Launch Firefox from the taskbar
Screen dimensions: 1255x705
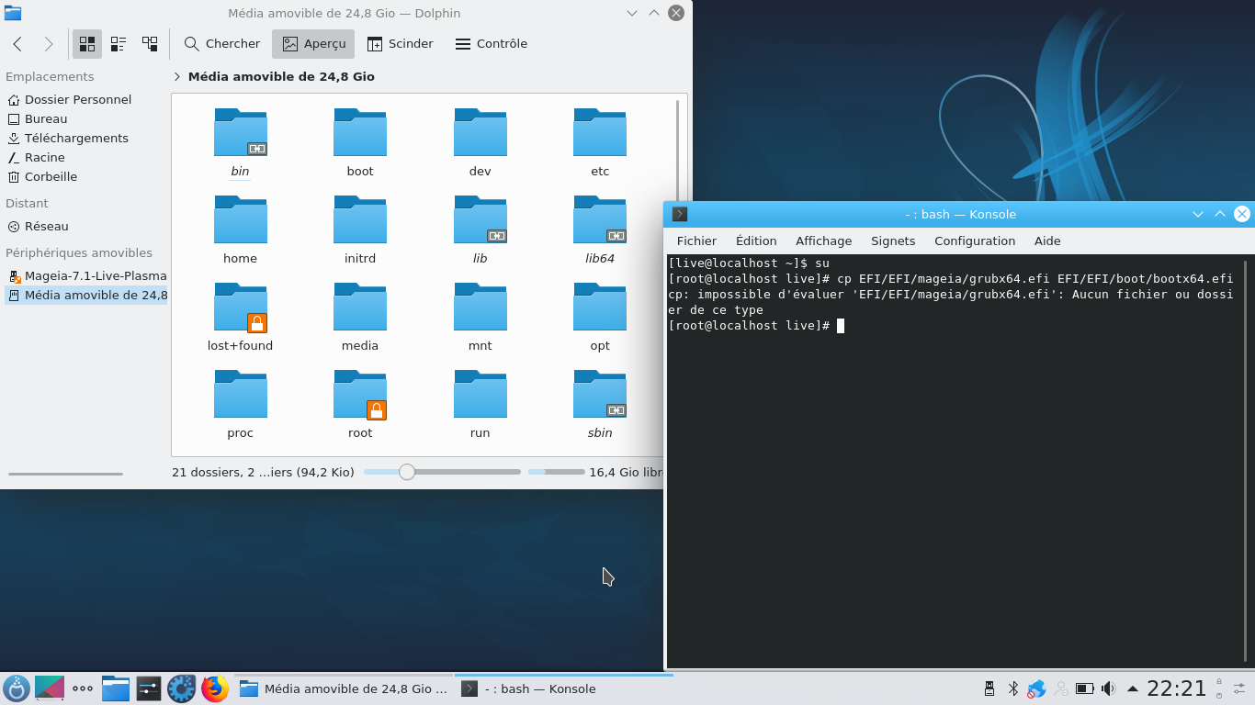[215, 688]
